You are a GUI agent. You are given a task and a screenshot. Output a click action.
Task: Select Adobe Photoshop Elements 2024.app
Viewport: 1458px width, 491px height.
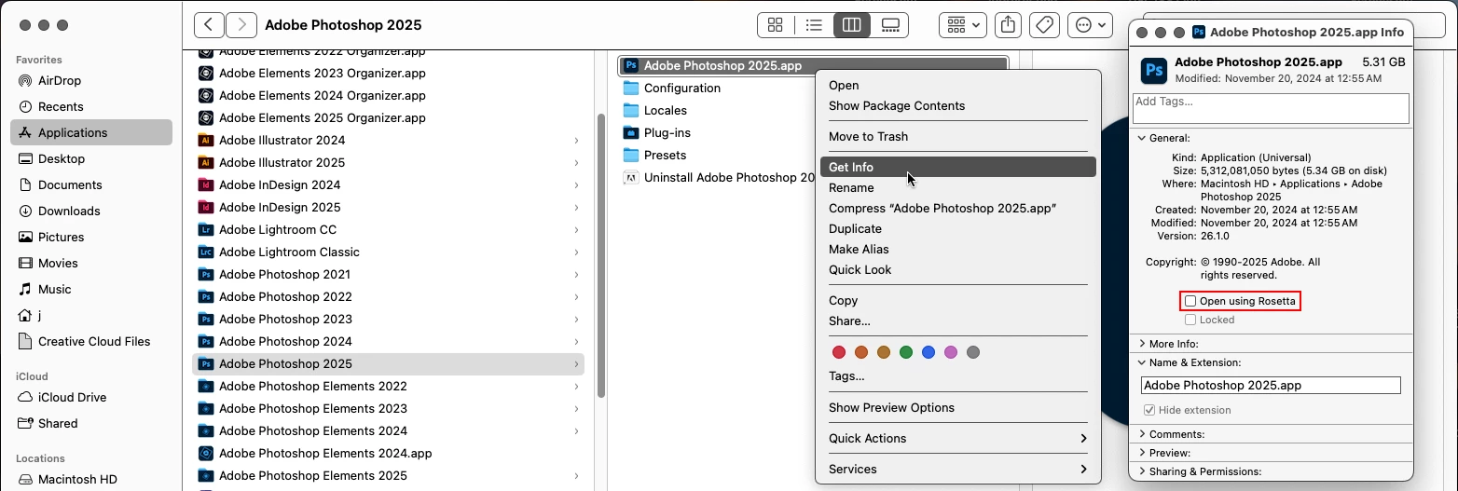tap(388, 453)
